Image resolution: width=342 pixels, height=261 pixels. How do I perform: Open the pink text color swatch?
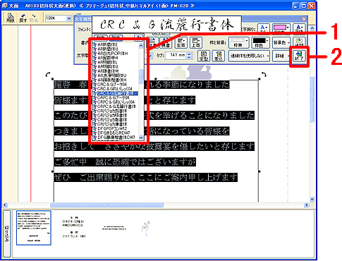coord(281,29)
